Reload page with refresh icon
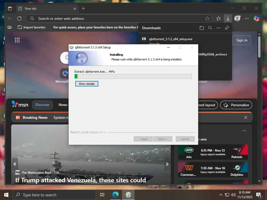This screenshot has height=200, width=267. pos(19,18)
